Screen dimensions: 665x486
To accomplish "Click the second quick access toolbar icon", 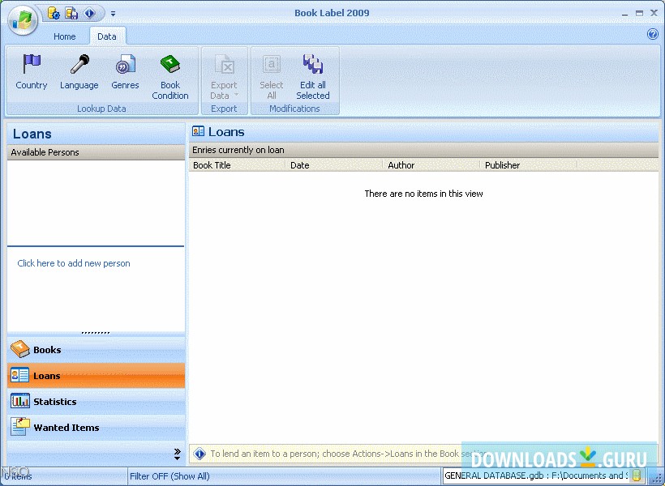I will (x=71, y=13).
